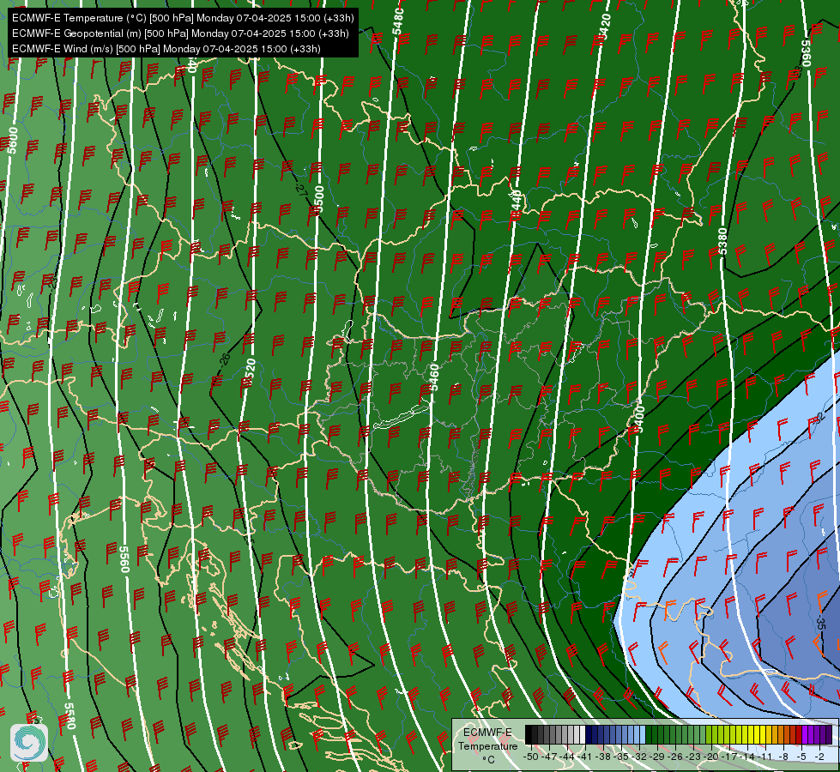Click the -17 tick in color scale
The height and width of the screenshot is (772, 840).
[x=729, y=757]
